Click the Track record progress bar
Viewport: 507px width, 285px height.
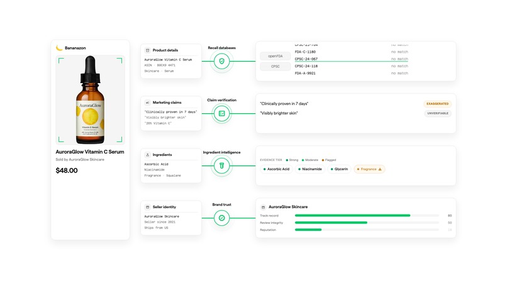click(x=367, y=215)
